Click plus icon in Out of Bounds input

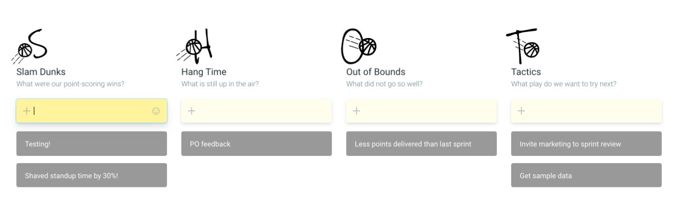(356, 111)
